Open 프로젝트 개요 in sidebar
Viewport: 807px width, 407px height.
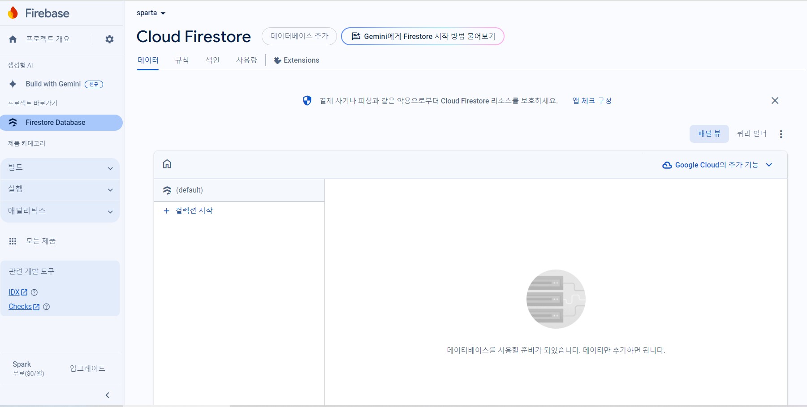pyautogui.click(x=48, y=39)
